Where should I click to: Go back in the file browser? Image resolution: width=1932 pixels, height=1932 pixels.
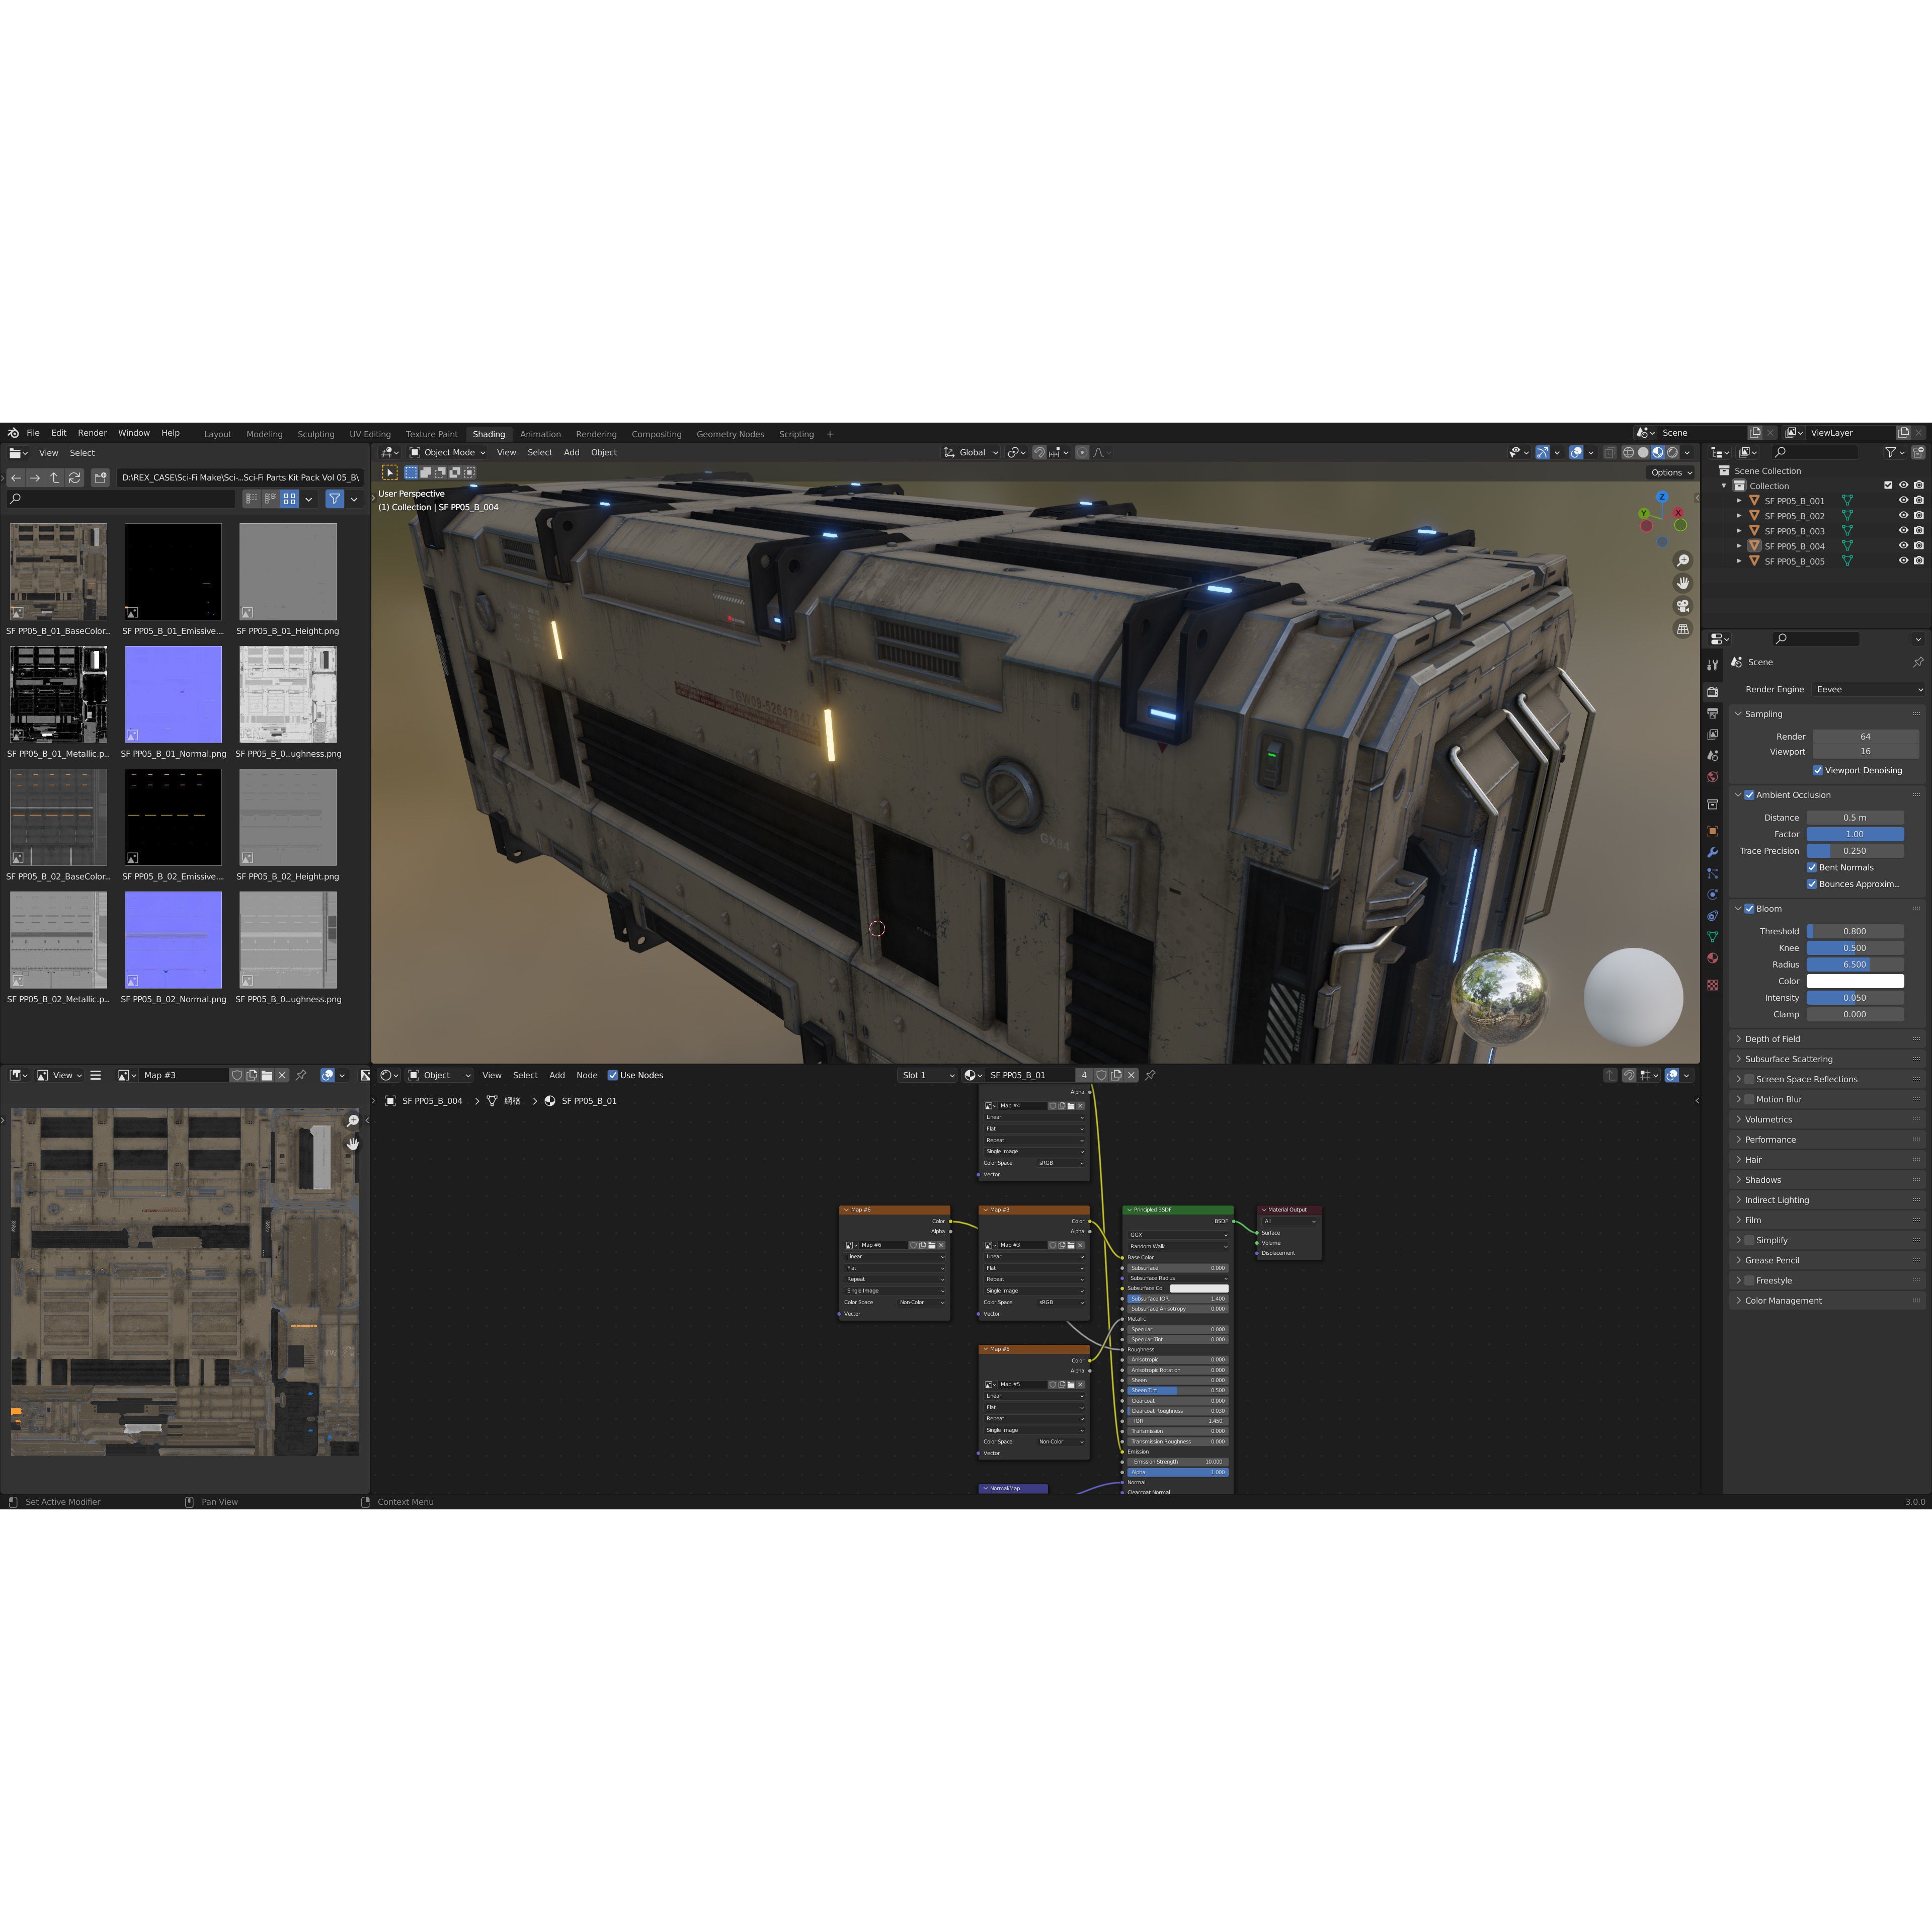(16, 478)
